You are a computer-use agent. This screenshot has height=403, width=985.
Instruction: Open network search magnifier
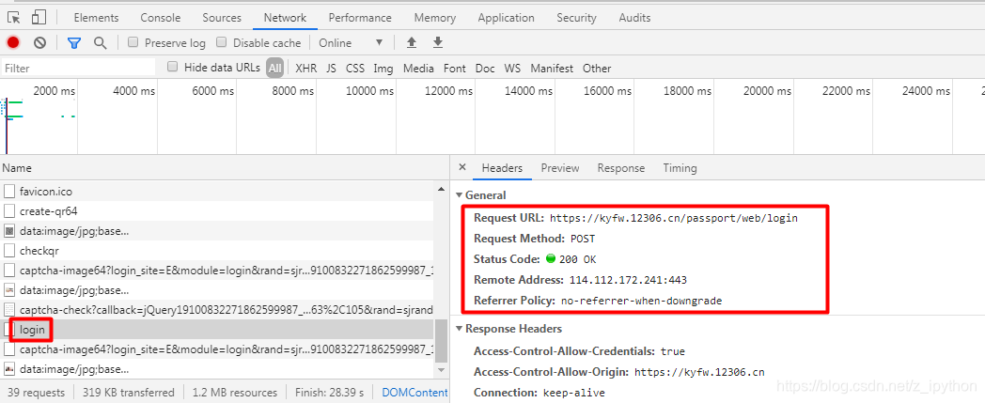100,42
